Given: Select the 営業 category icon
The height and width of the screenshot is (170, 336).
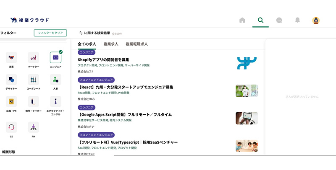Looking at the screenshot, I should [11, 57].
